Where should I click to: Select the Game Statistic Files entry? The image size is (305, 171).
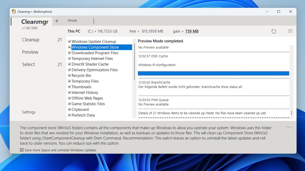pos(88,104)
